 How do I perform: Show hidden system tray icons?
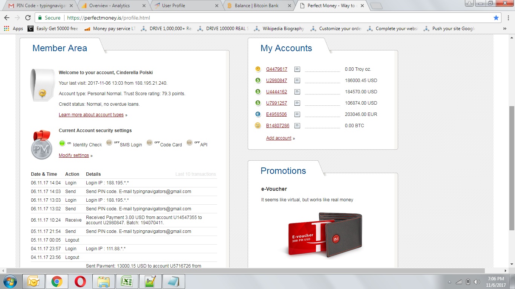coord(449,282)
